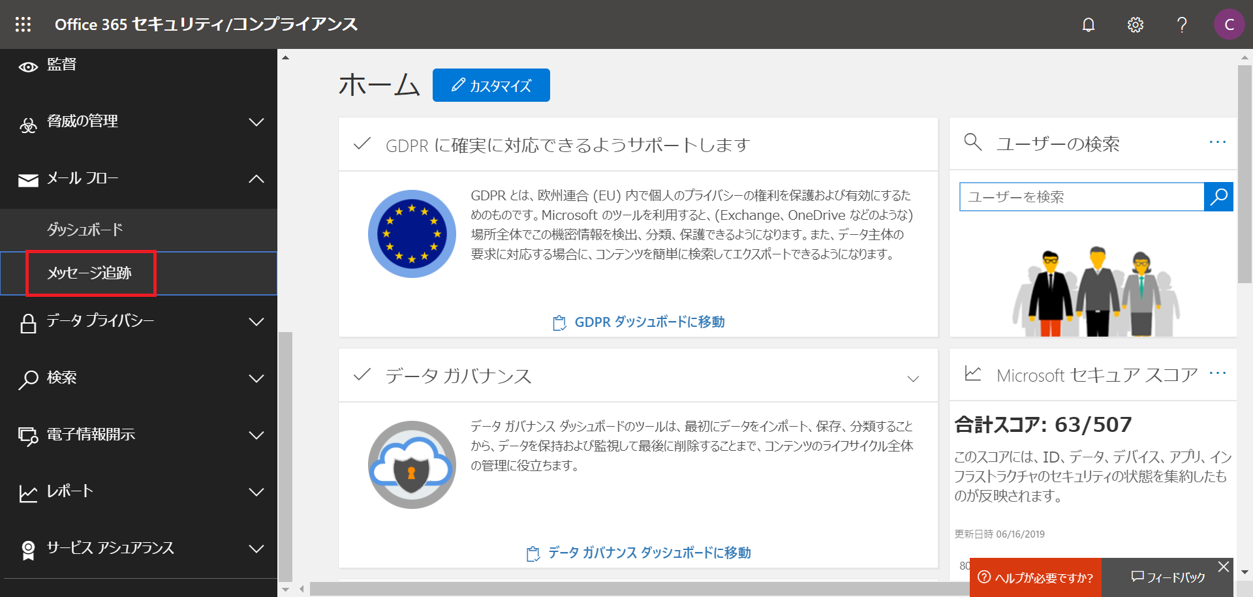The height and width of the screenshot is (597, 1253).
Task: Click the checkmark icon on データ ガバナンス card
Action: [x=362, y=375]
